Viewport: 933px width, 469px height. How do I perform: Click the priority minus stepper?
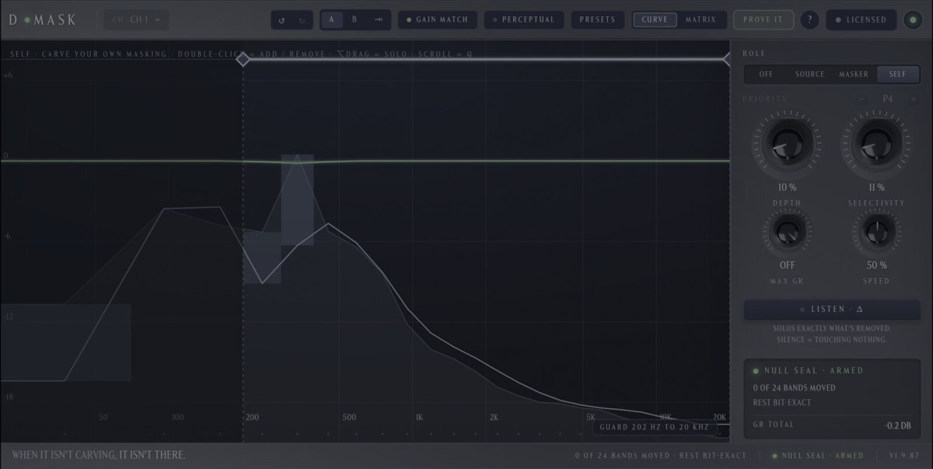(861, 99)
